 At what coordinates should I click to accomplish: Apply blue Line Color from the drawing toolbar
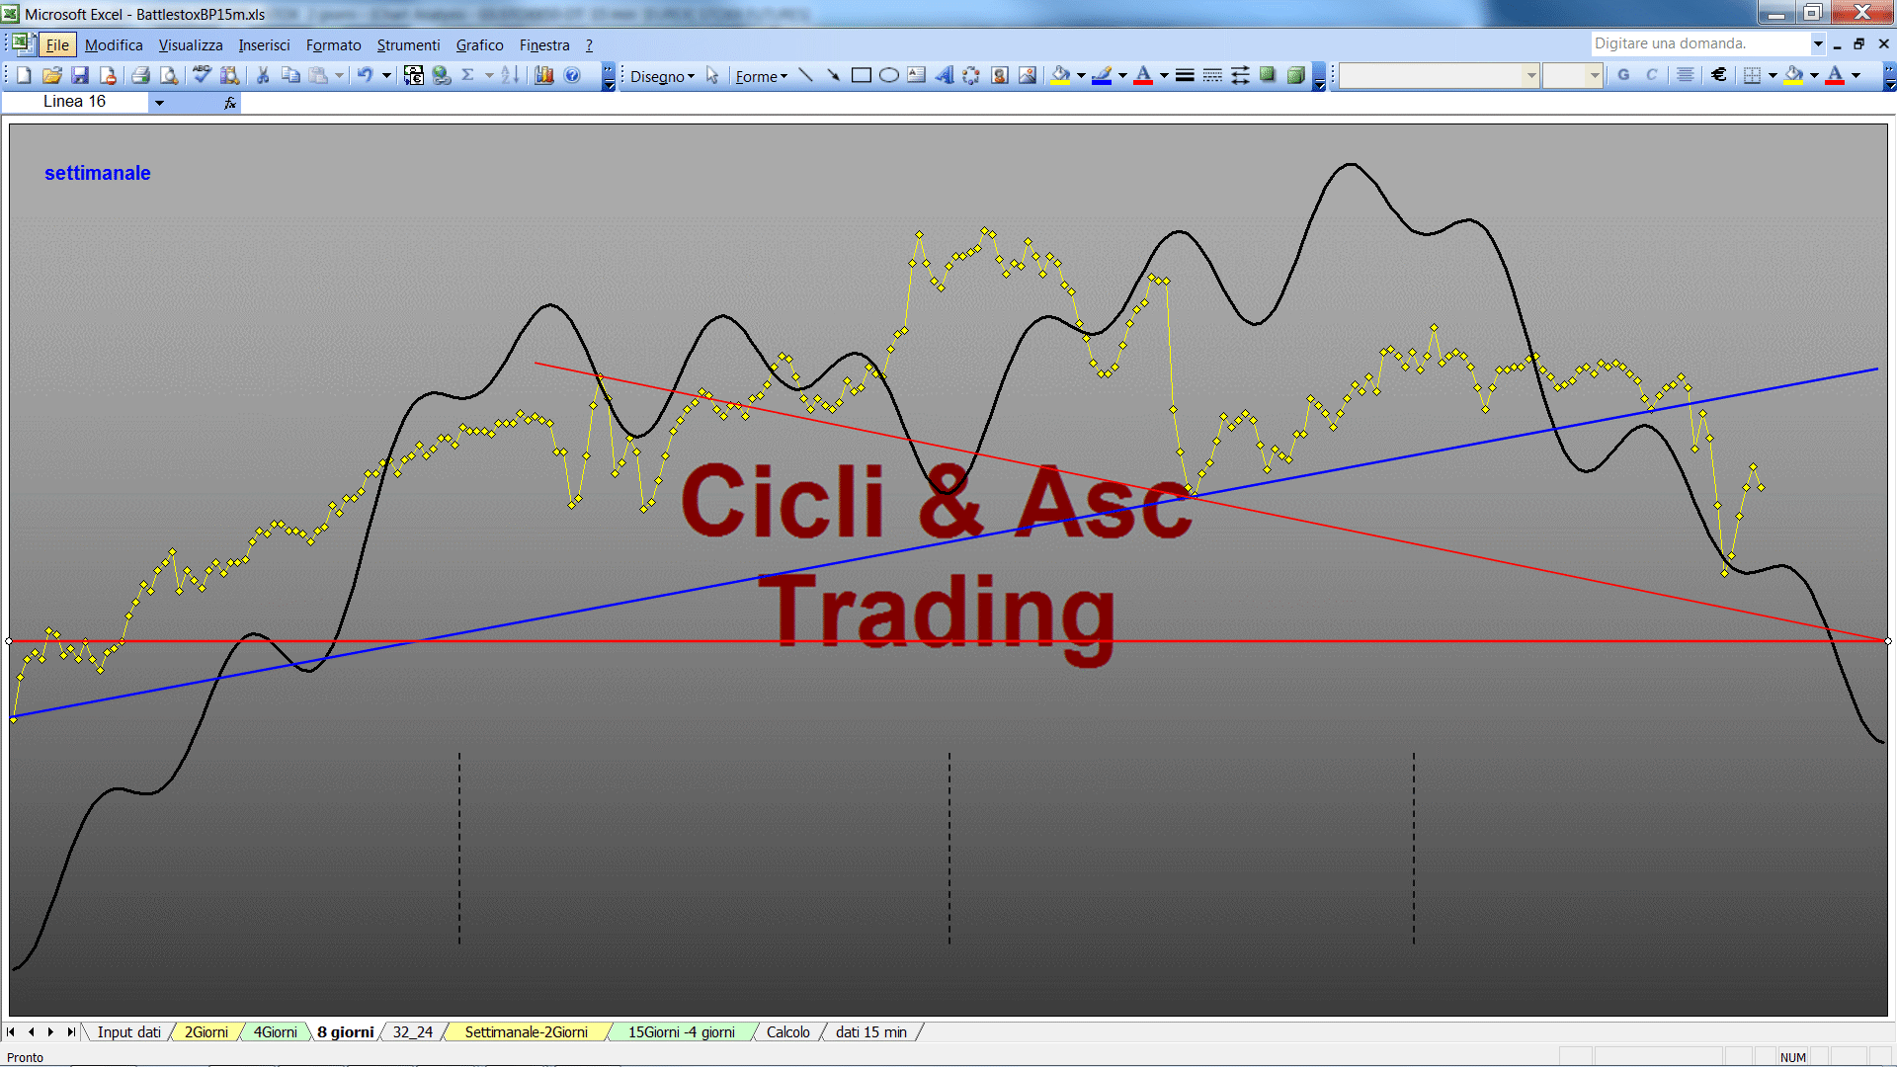pos(1103,75)
